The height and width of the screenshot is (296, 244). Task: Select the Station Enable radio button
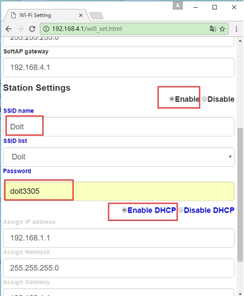pyautogui.click(x=172, y=99)
